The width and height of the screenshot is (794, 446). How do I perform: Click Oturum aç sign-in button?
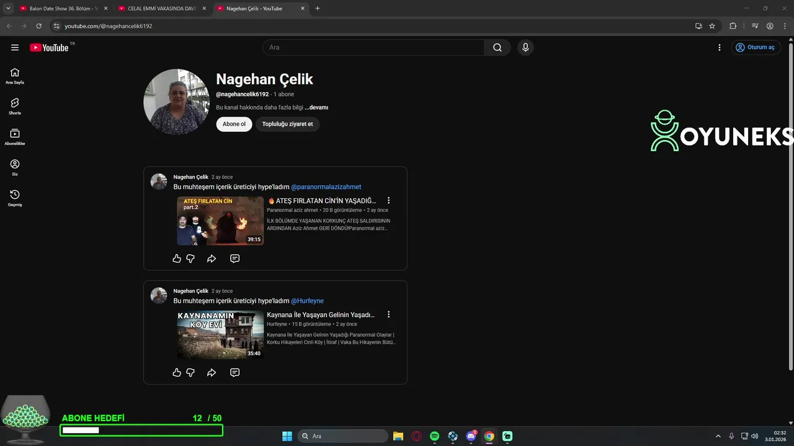(x=756, y=48)
